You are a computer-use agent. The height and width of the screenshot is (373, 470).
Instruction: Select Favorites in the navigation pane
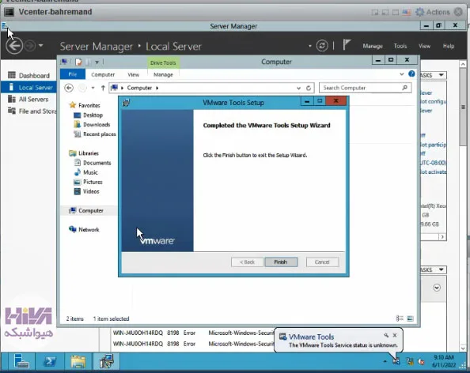[85, 105]
